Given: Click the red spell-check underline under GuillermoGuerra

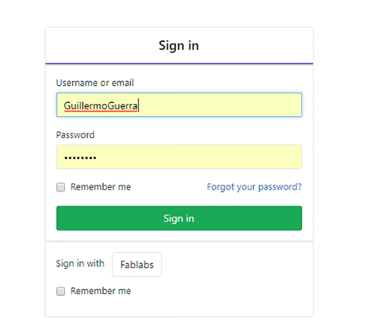Looking at the screenshot, I should point(101,111).
